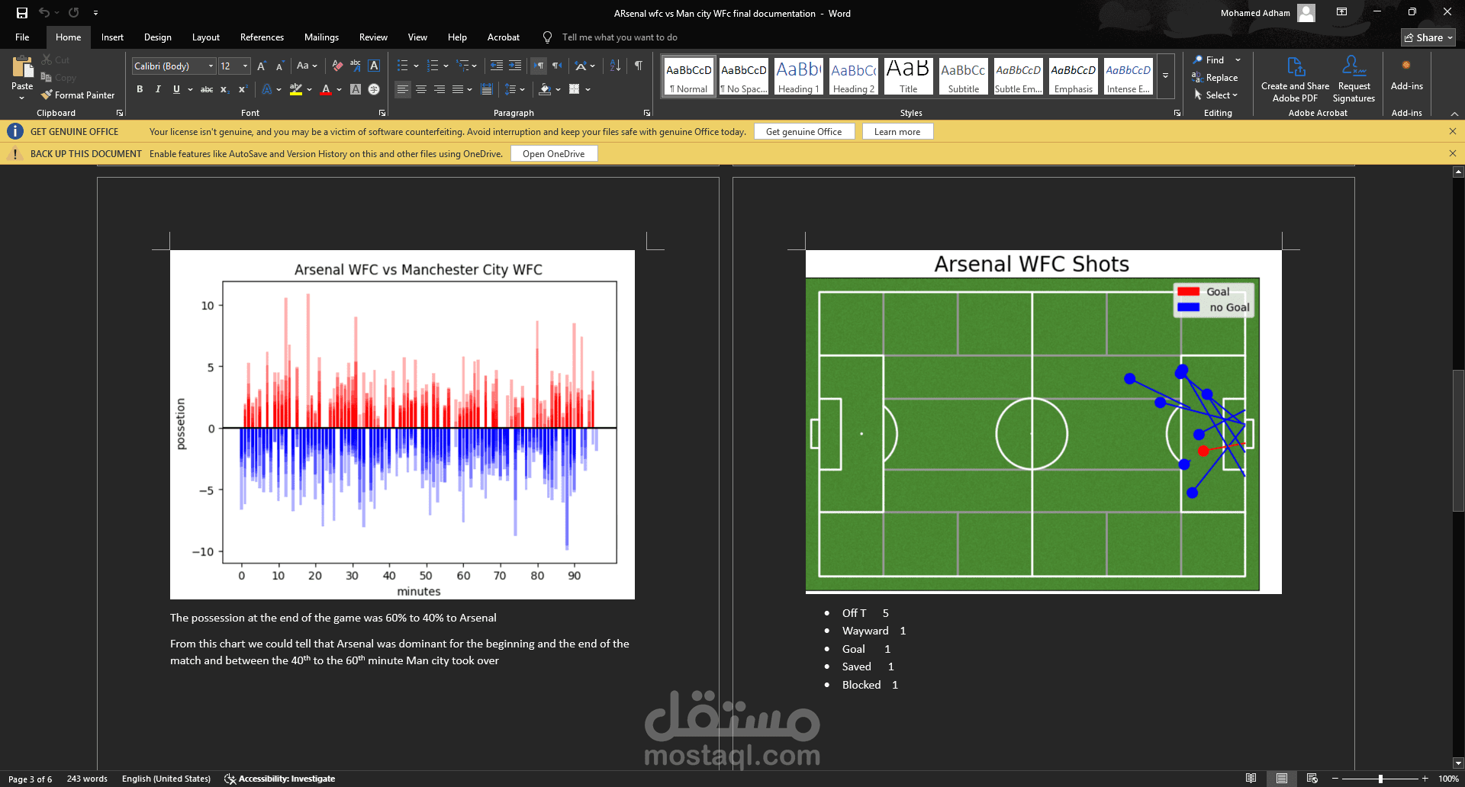Click Accessibility: Investigate in status bar
Viewport: 1465px width, 787px height.
pos(279,779)
